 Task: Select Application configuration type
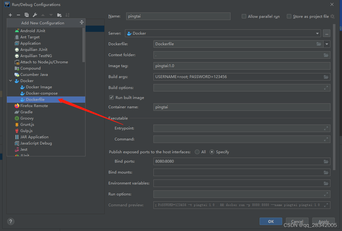click(46, 43)
